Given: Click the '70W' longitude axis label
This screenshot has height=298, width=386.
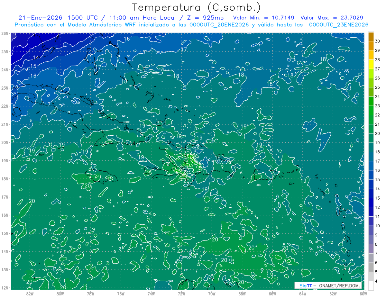Looking at the screenshot, I should click(x=212, y=293).
